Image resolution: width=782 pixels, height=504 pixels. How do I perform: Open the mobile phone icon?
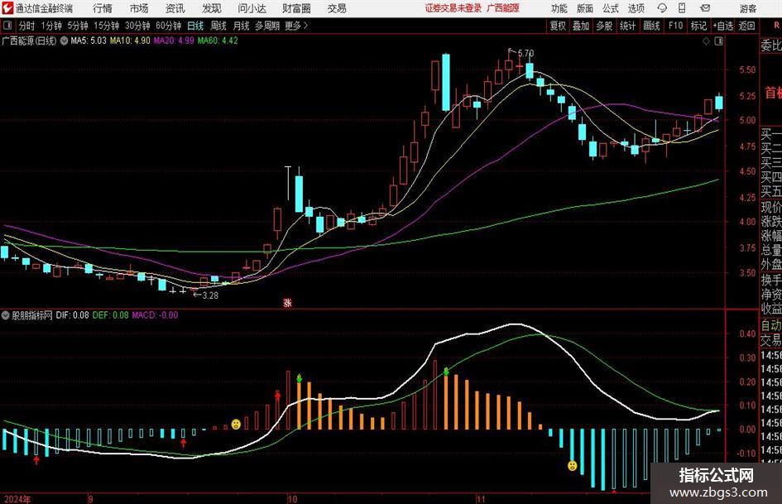click(x=682, y=8)
